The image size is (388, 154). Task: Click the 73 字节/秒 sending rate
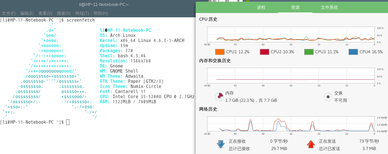(369, 141)
